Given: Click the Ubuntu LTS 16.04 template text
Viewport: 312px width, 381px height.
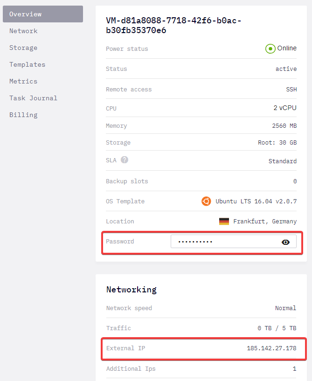Looking at the screenshot, I should point(256,201).
